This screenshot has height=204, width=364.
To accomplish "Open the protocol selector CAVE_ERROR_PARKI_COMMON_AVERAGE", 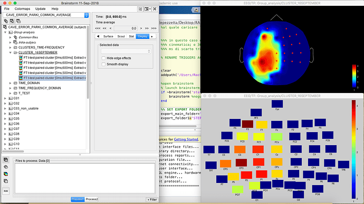I will 46,15.
